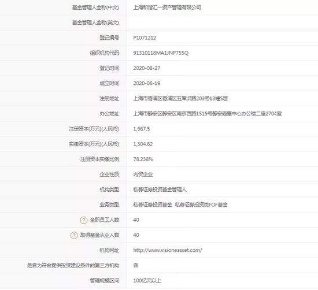The image size is (318, 290).
Task: Click the 私募证券投资基金 business type
Action: [x=153, y=205]
